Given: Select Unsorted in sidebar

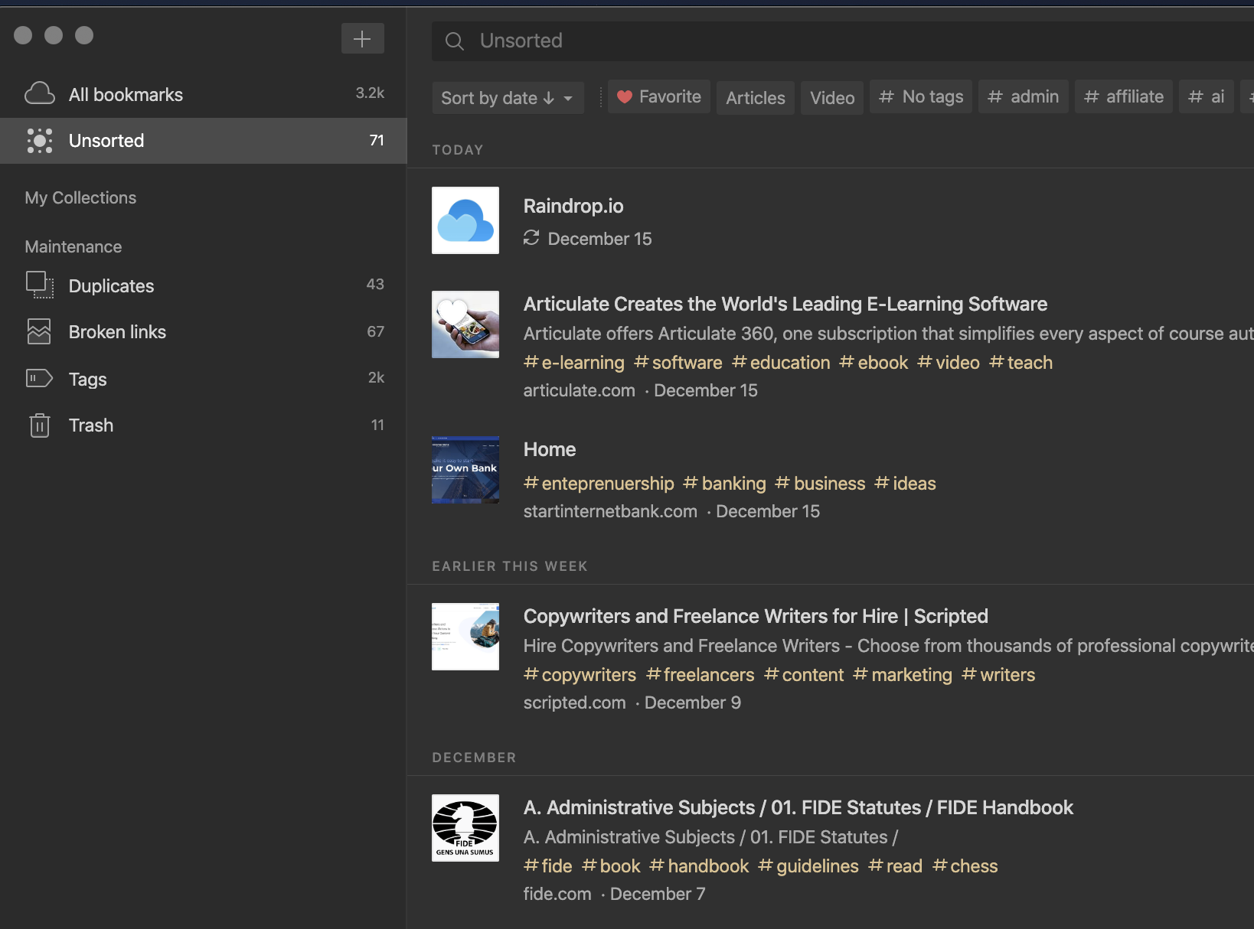Looking at the screenshot, I should click(204, 141).
